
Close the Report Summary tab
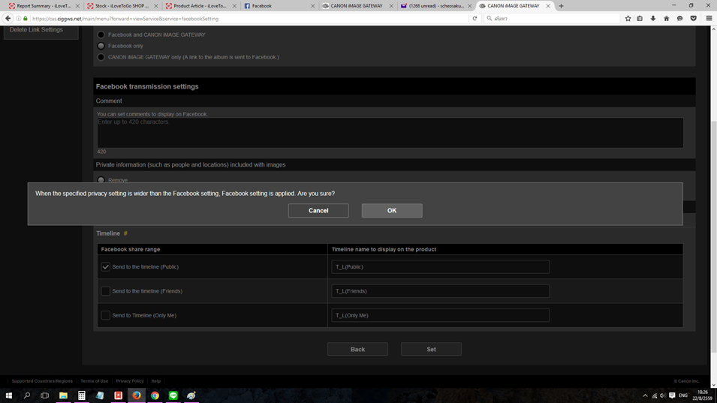(77, 6)
